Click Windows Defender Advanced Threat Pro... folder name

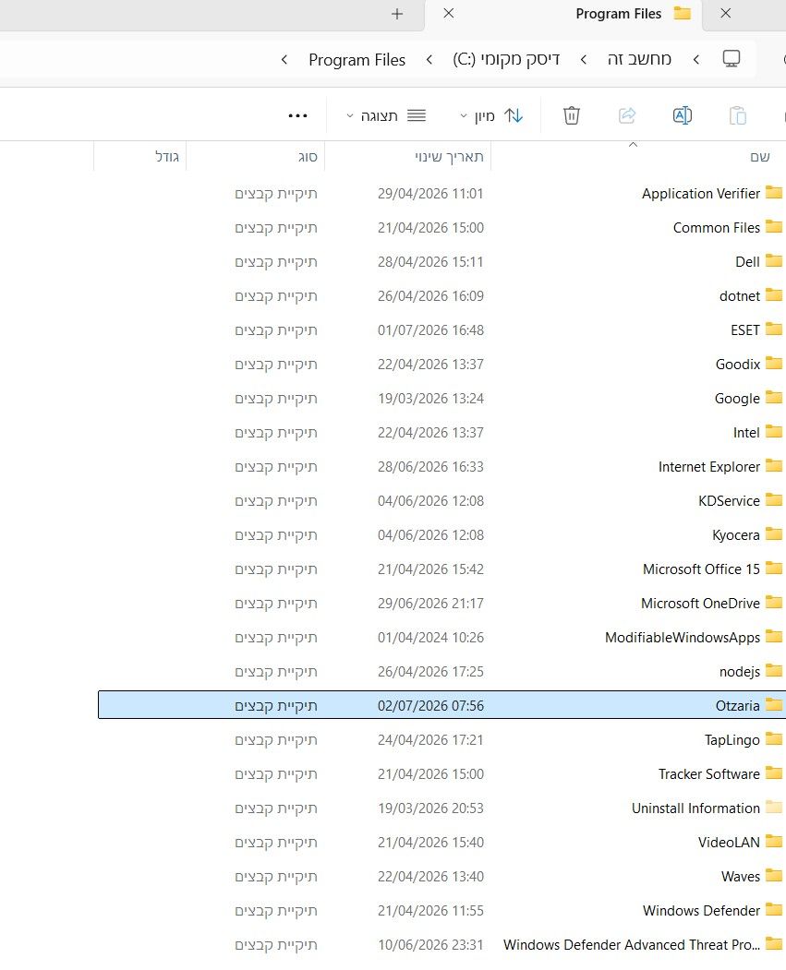631,945
